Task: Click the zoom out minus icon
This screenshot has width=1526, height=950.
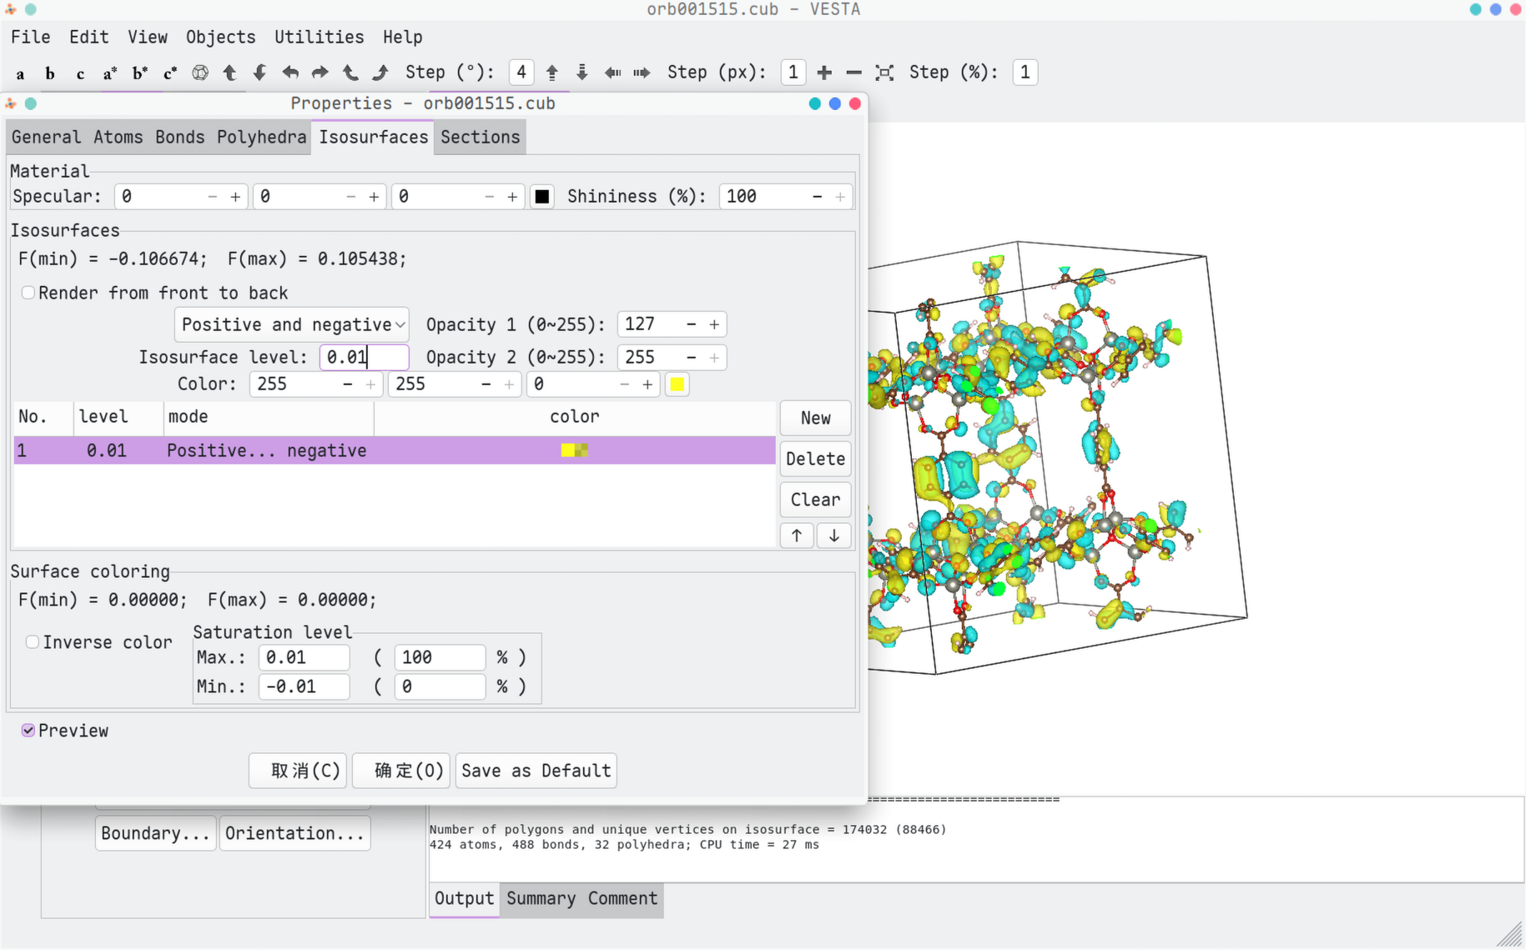Action: pyautogui.click(x=854, y=73)
